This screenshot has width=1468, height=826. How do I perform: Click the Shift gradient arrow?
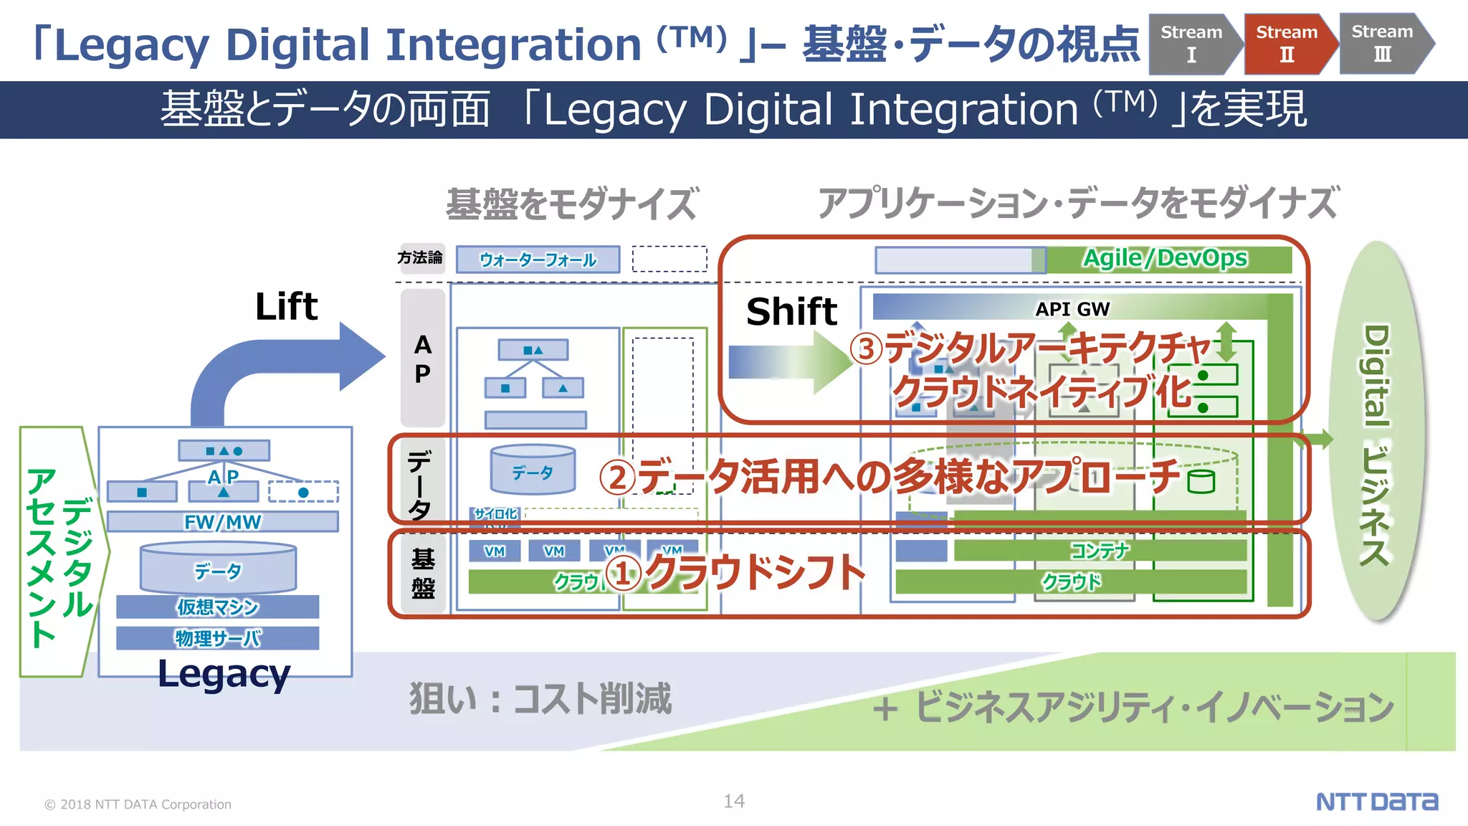tap(788, 361)
